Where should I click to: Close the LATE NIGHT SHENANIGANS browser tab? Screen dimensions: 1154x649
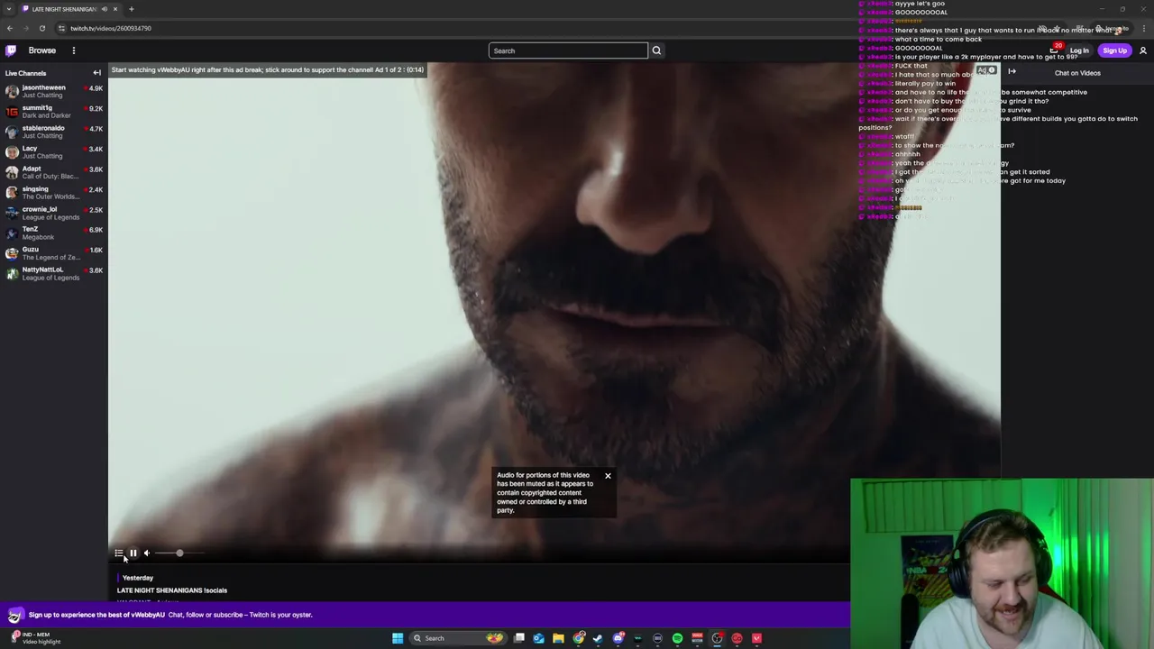pos(114,9)
